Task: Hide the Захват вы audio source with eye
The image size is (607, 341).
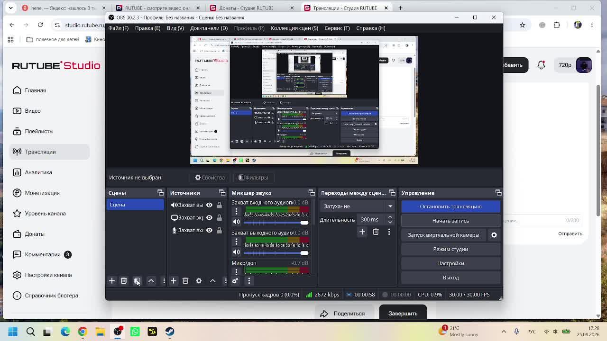Action: pyautogui.click(x=209, y=205)
